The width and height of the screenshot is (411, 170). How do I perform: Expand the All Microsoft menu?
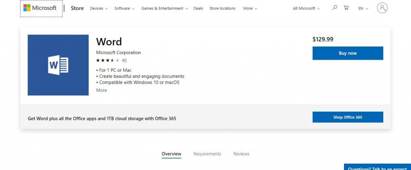tap(306, 8)
